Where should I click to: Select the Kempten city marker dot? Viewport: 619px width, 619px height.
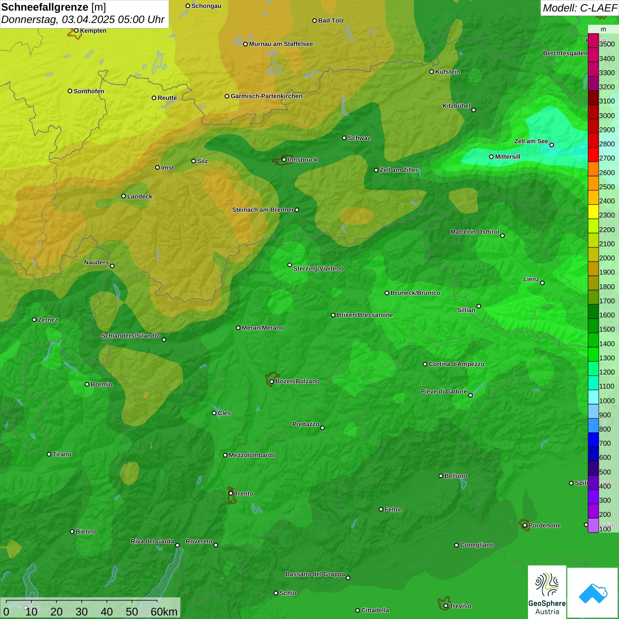tap(76, 31)
